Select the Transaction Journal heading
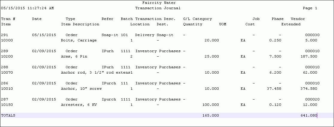The image size is (334, 127). pos(158,8)
